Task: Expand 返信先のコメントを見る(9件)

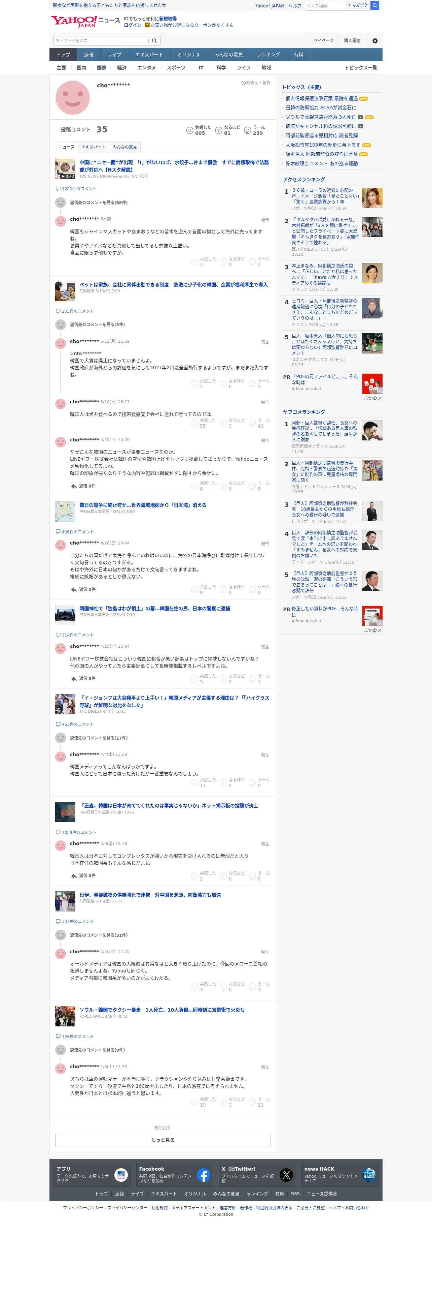Action: pos(97,1050)
